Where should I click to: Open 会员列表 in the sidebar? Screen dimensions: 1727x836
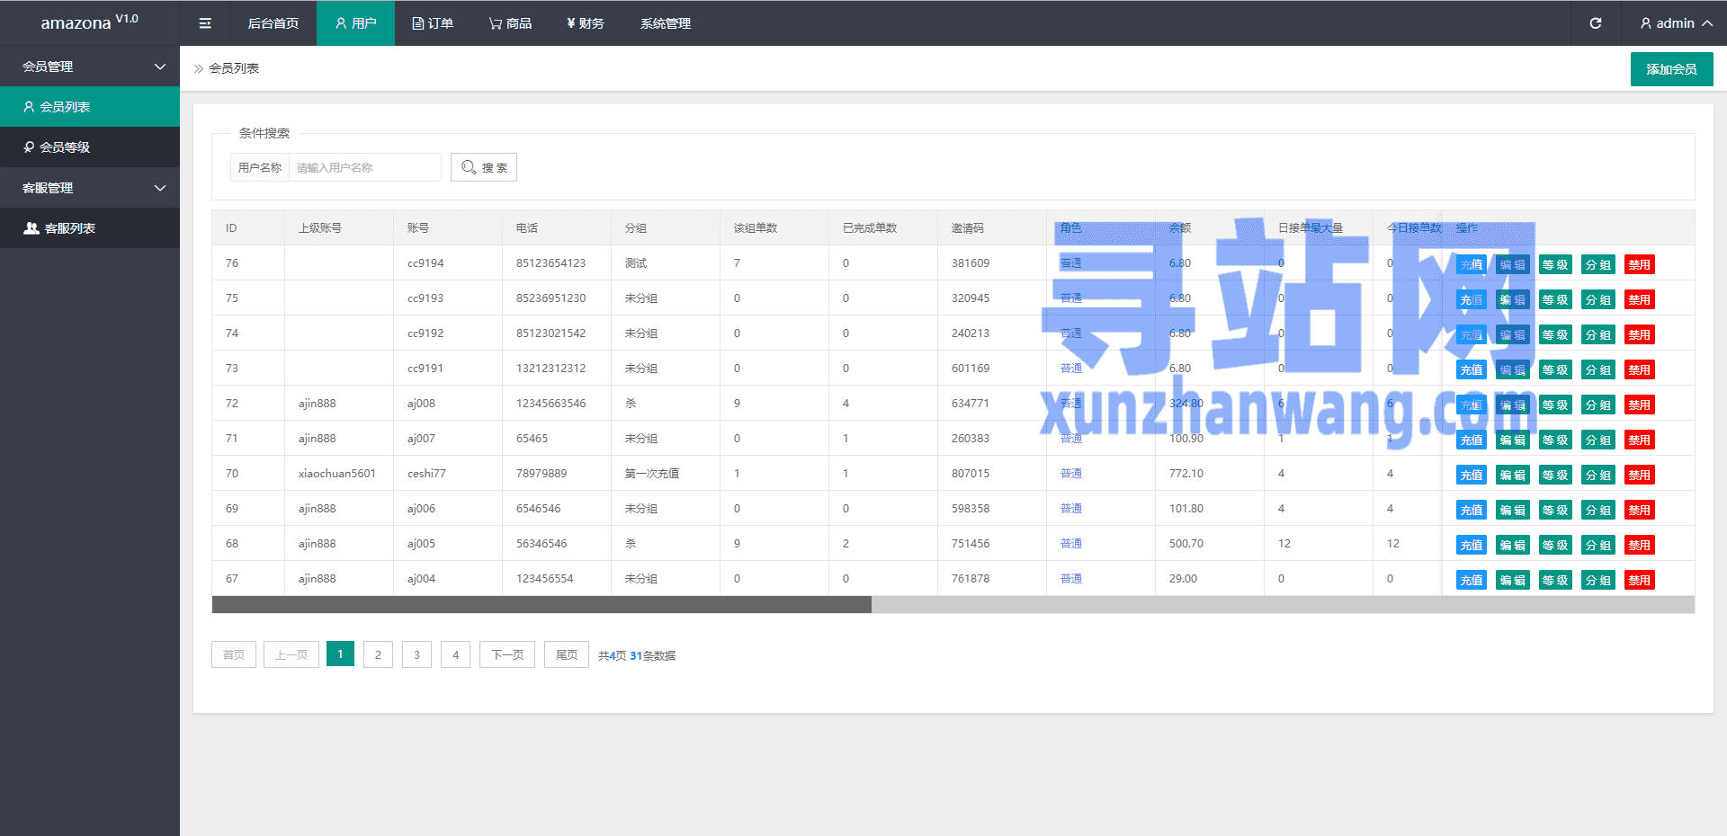tap(90, 107)
